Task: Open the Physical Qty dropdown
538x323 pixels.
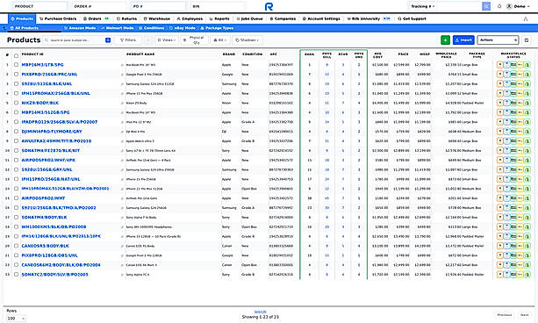Action: pos(194,40)
